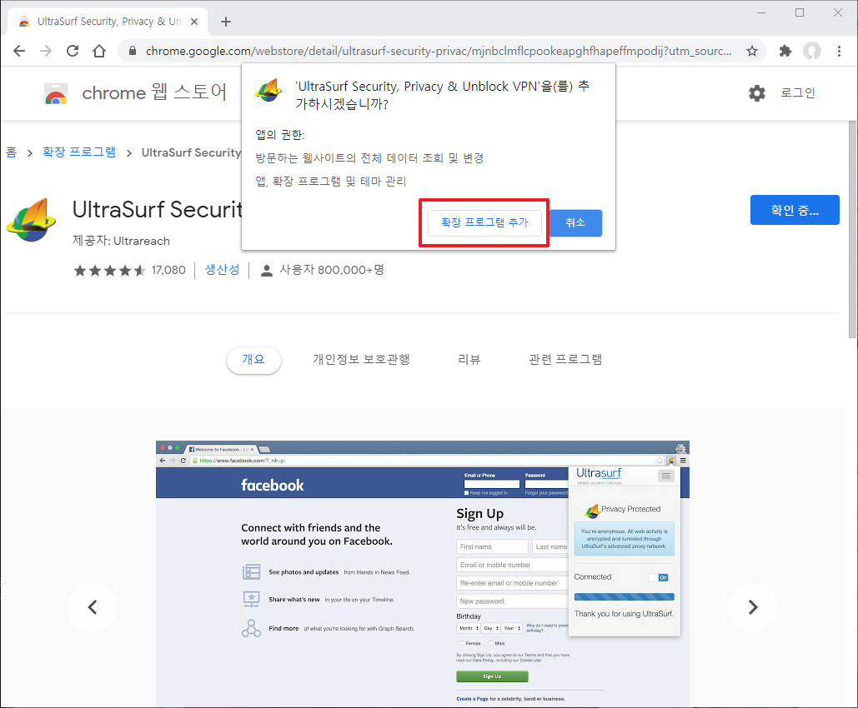Click the UltraSurf icon in the dialog
The height and width of the screenshot is (708, 858).
[x=268, y=90]
